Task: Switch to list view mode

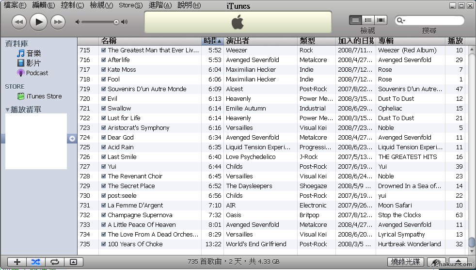Action: pos(355,20)
